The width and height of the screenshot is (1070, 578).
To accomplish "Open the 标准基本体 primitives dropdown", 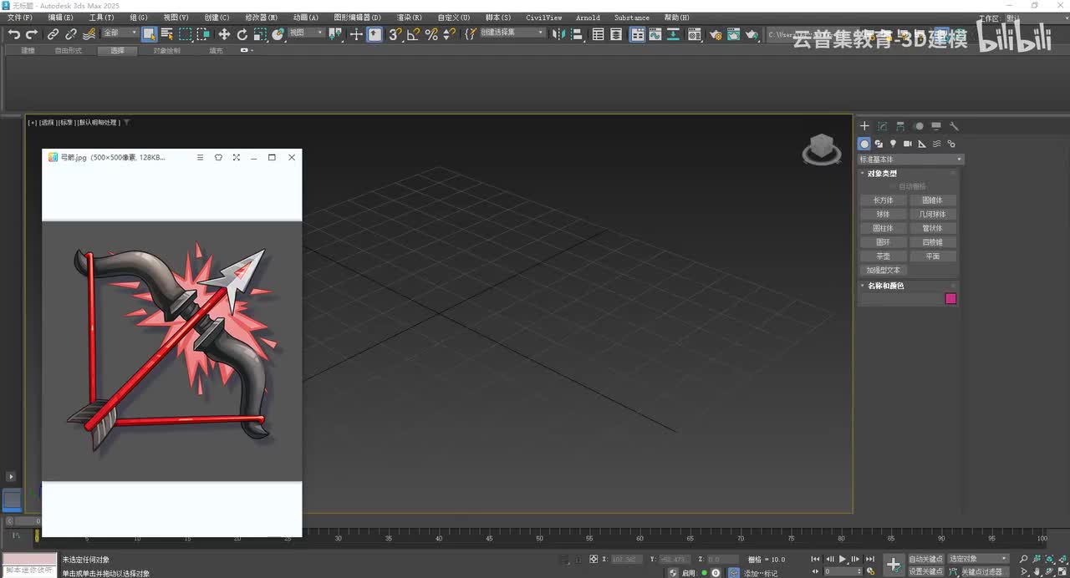I will (910, 159).
